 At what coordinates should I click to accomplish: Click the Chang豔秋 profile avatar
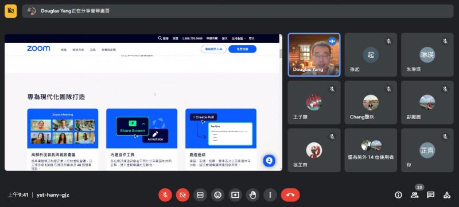pos(371,102)
